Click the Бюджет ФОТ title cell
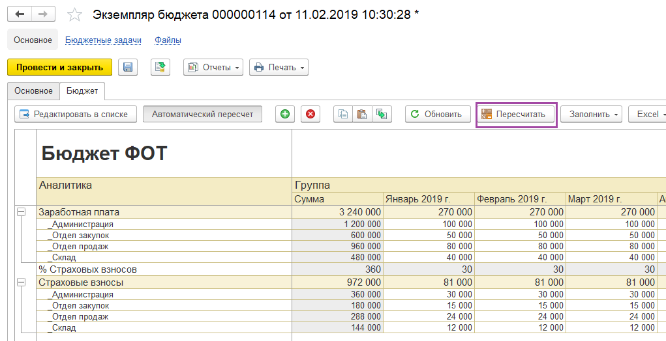This screenshot has width=666, height=341. (x=164, y=154)
